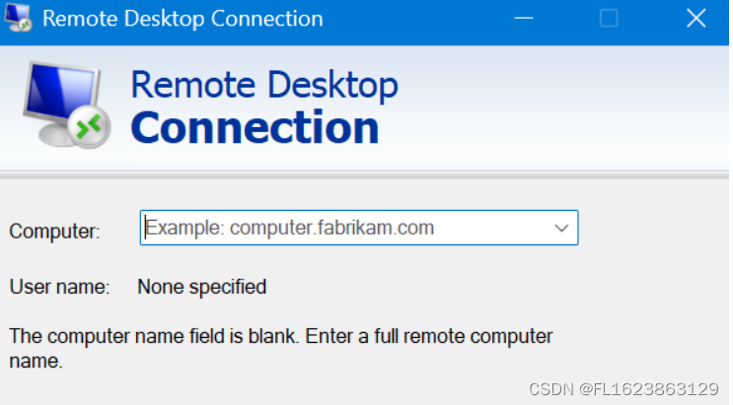
Task: Click the bold "Connection" banner heading
Action: [255, 128]
